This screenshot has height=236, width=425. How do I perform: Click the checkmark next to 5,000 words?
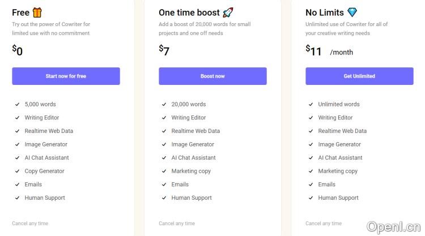click(x=17, y=104)
